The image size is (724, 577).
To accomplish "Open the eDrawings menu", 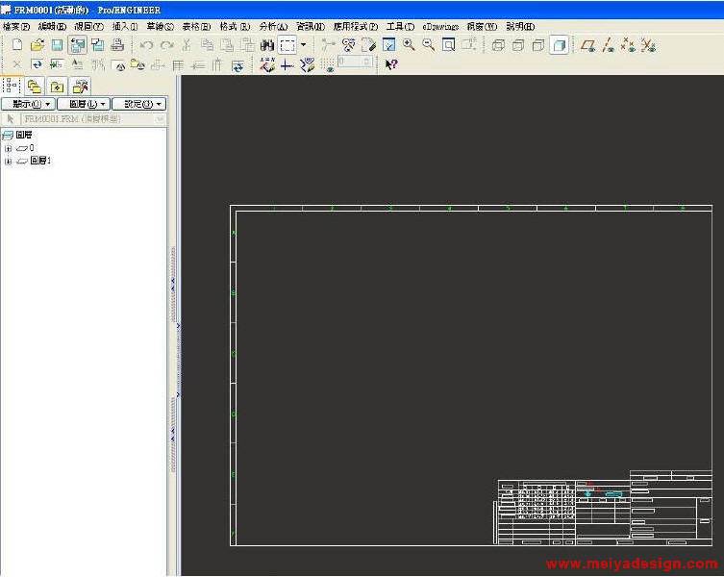I will pyautogui.click(x=440, y=27).
